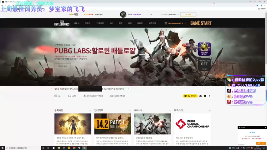
Task: Click the logout button in top bar
Action: [x=188, y=14]
